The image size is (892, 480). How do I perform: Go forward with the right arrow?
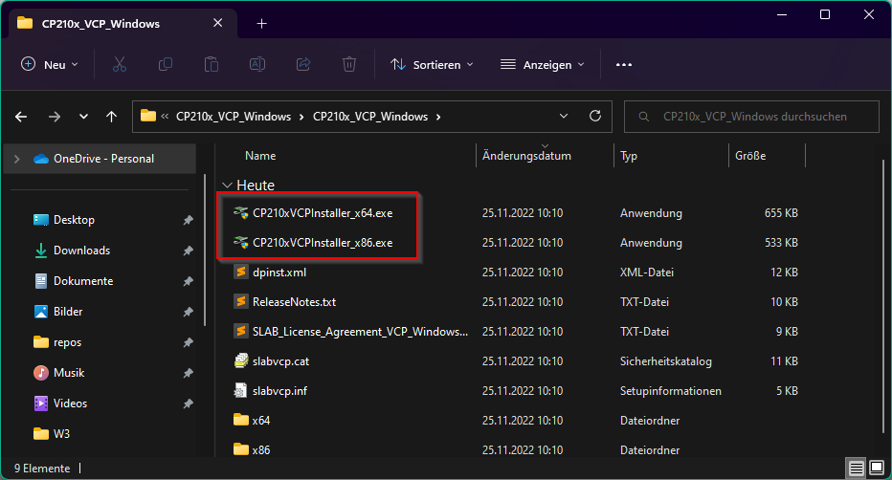pos(54,117)
